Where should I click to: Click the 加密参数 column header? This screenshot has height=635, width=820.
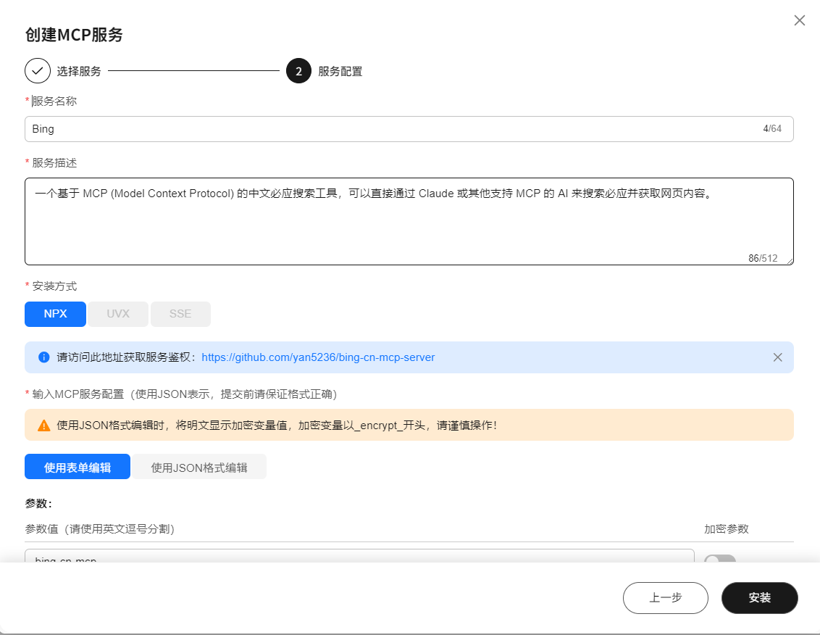[x=727, y=528]
